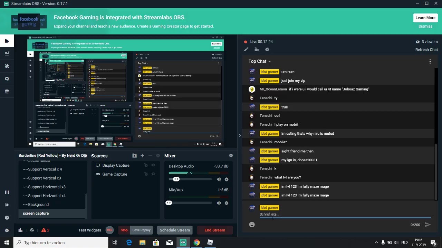Viewport: 442px width, 248px height.
Task: Open Windows action center notifications
Action: (x=433, y=242)
